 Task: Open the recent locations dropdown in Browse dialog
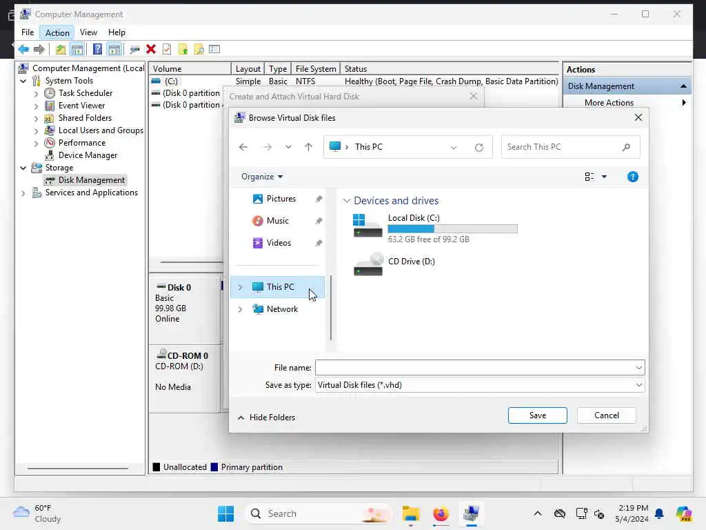point(288,147)
